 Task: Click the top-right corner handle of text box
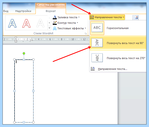[33, 60]
